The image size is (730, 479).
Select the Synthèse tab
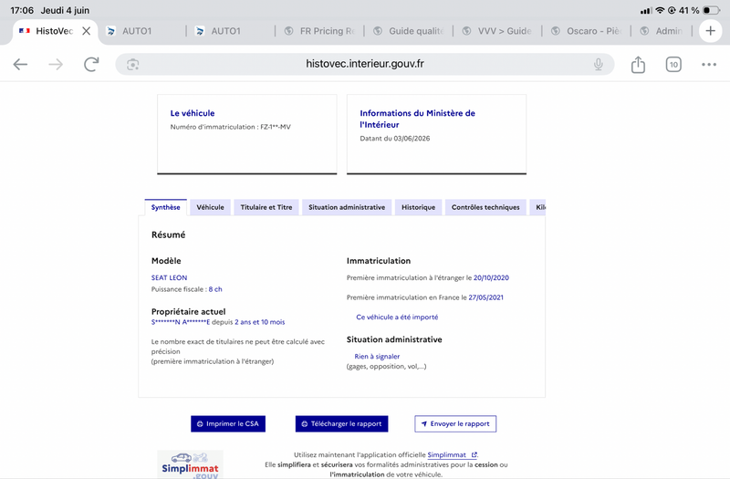165,208
